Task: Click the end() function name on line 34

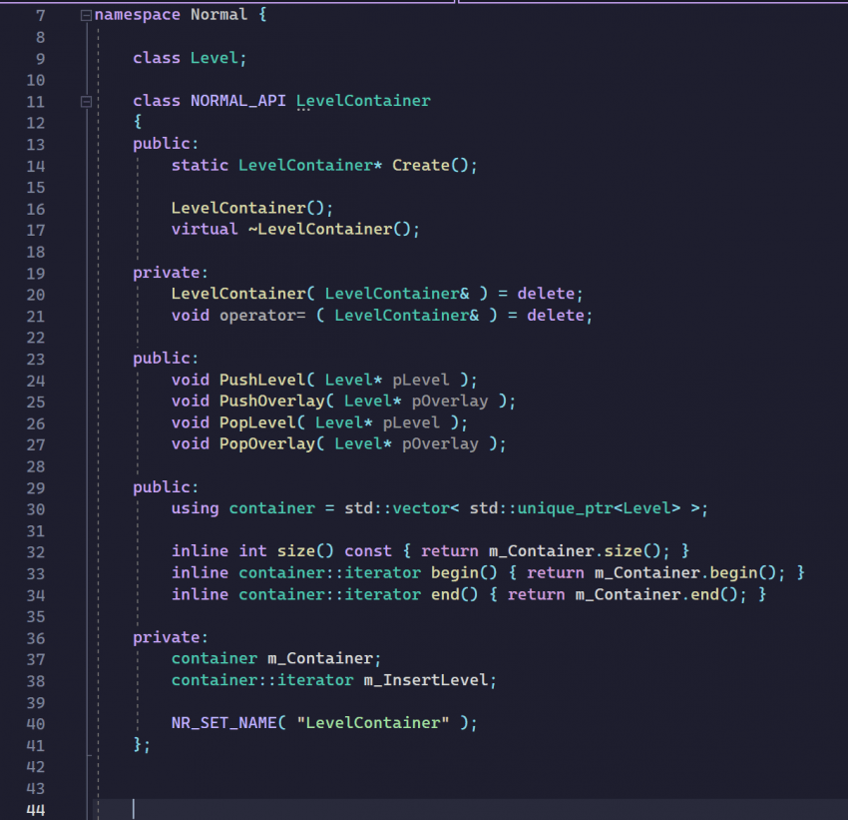Action: pyautogui.click(x=445, y=594)
